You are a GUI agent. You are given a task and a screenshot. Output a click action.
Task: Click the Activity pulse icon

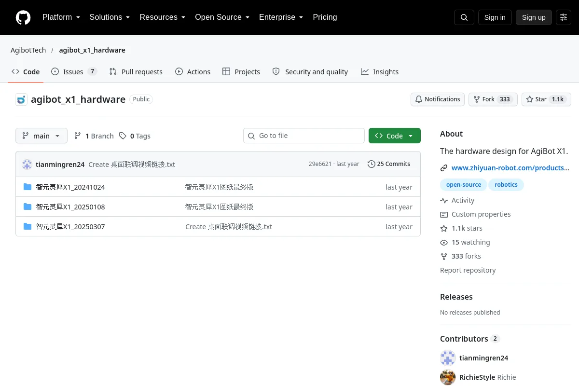point(444,200)
